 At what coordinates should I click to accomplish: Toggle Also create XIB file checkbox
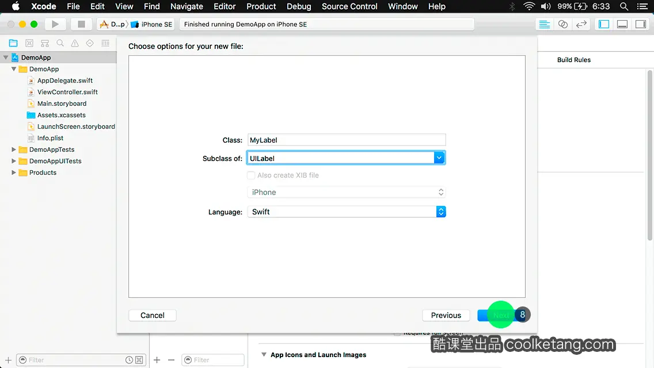(250, 175)
